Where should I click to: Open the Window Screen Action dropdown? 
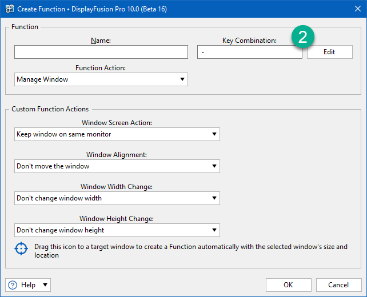pyautogui.click(x=117, y=134)
